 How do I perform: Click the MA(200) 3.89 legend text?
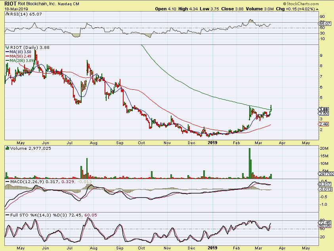[21, 61]
